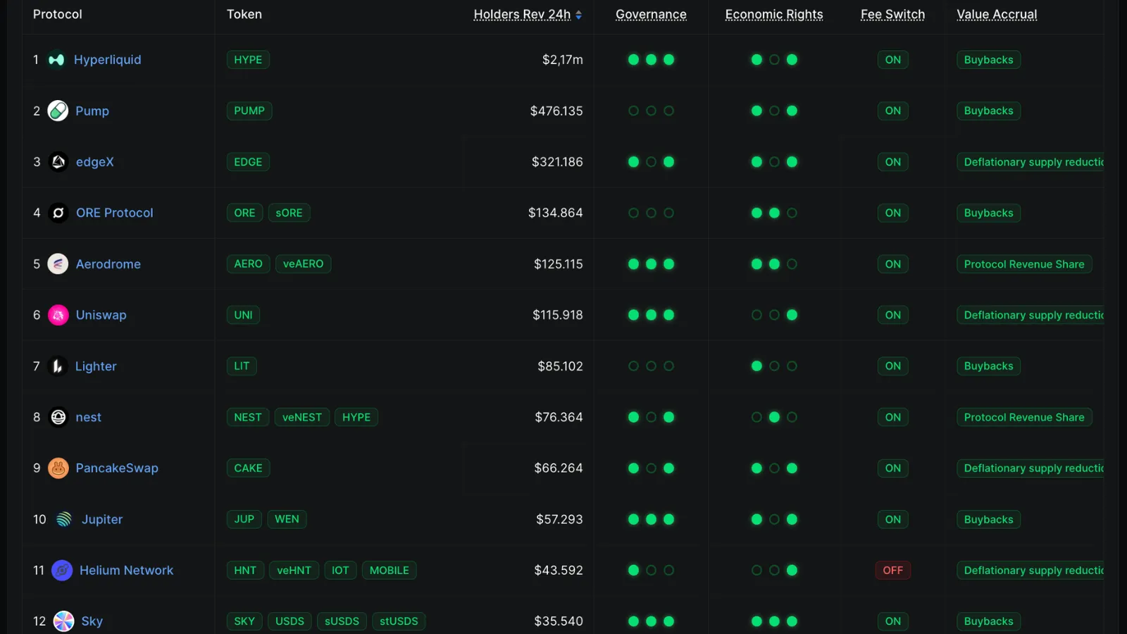Click the PUMP token tag
This screenshot has width=1127, height=634.
(x=249, y=111)
